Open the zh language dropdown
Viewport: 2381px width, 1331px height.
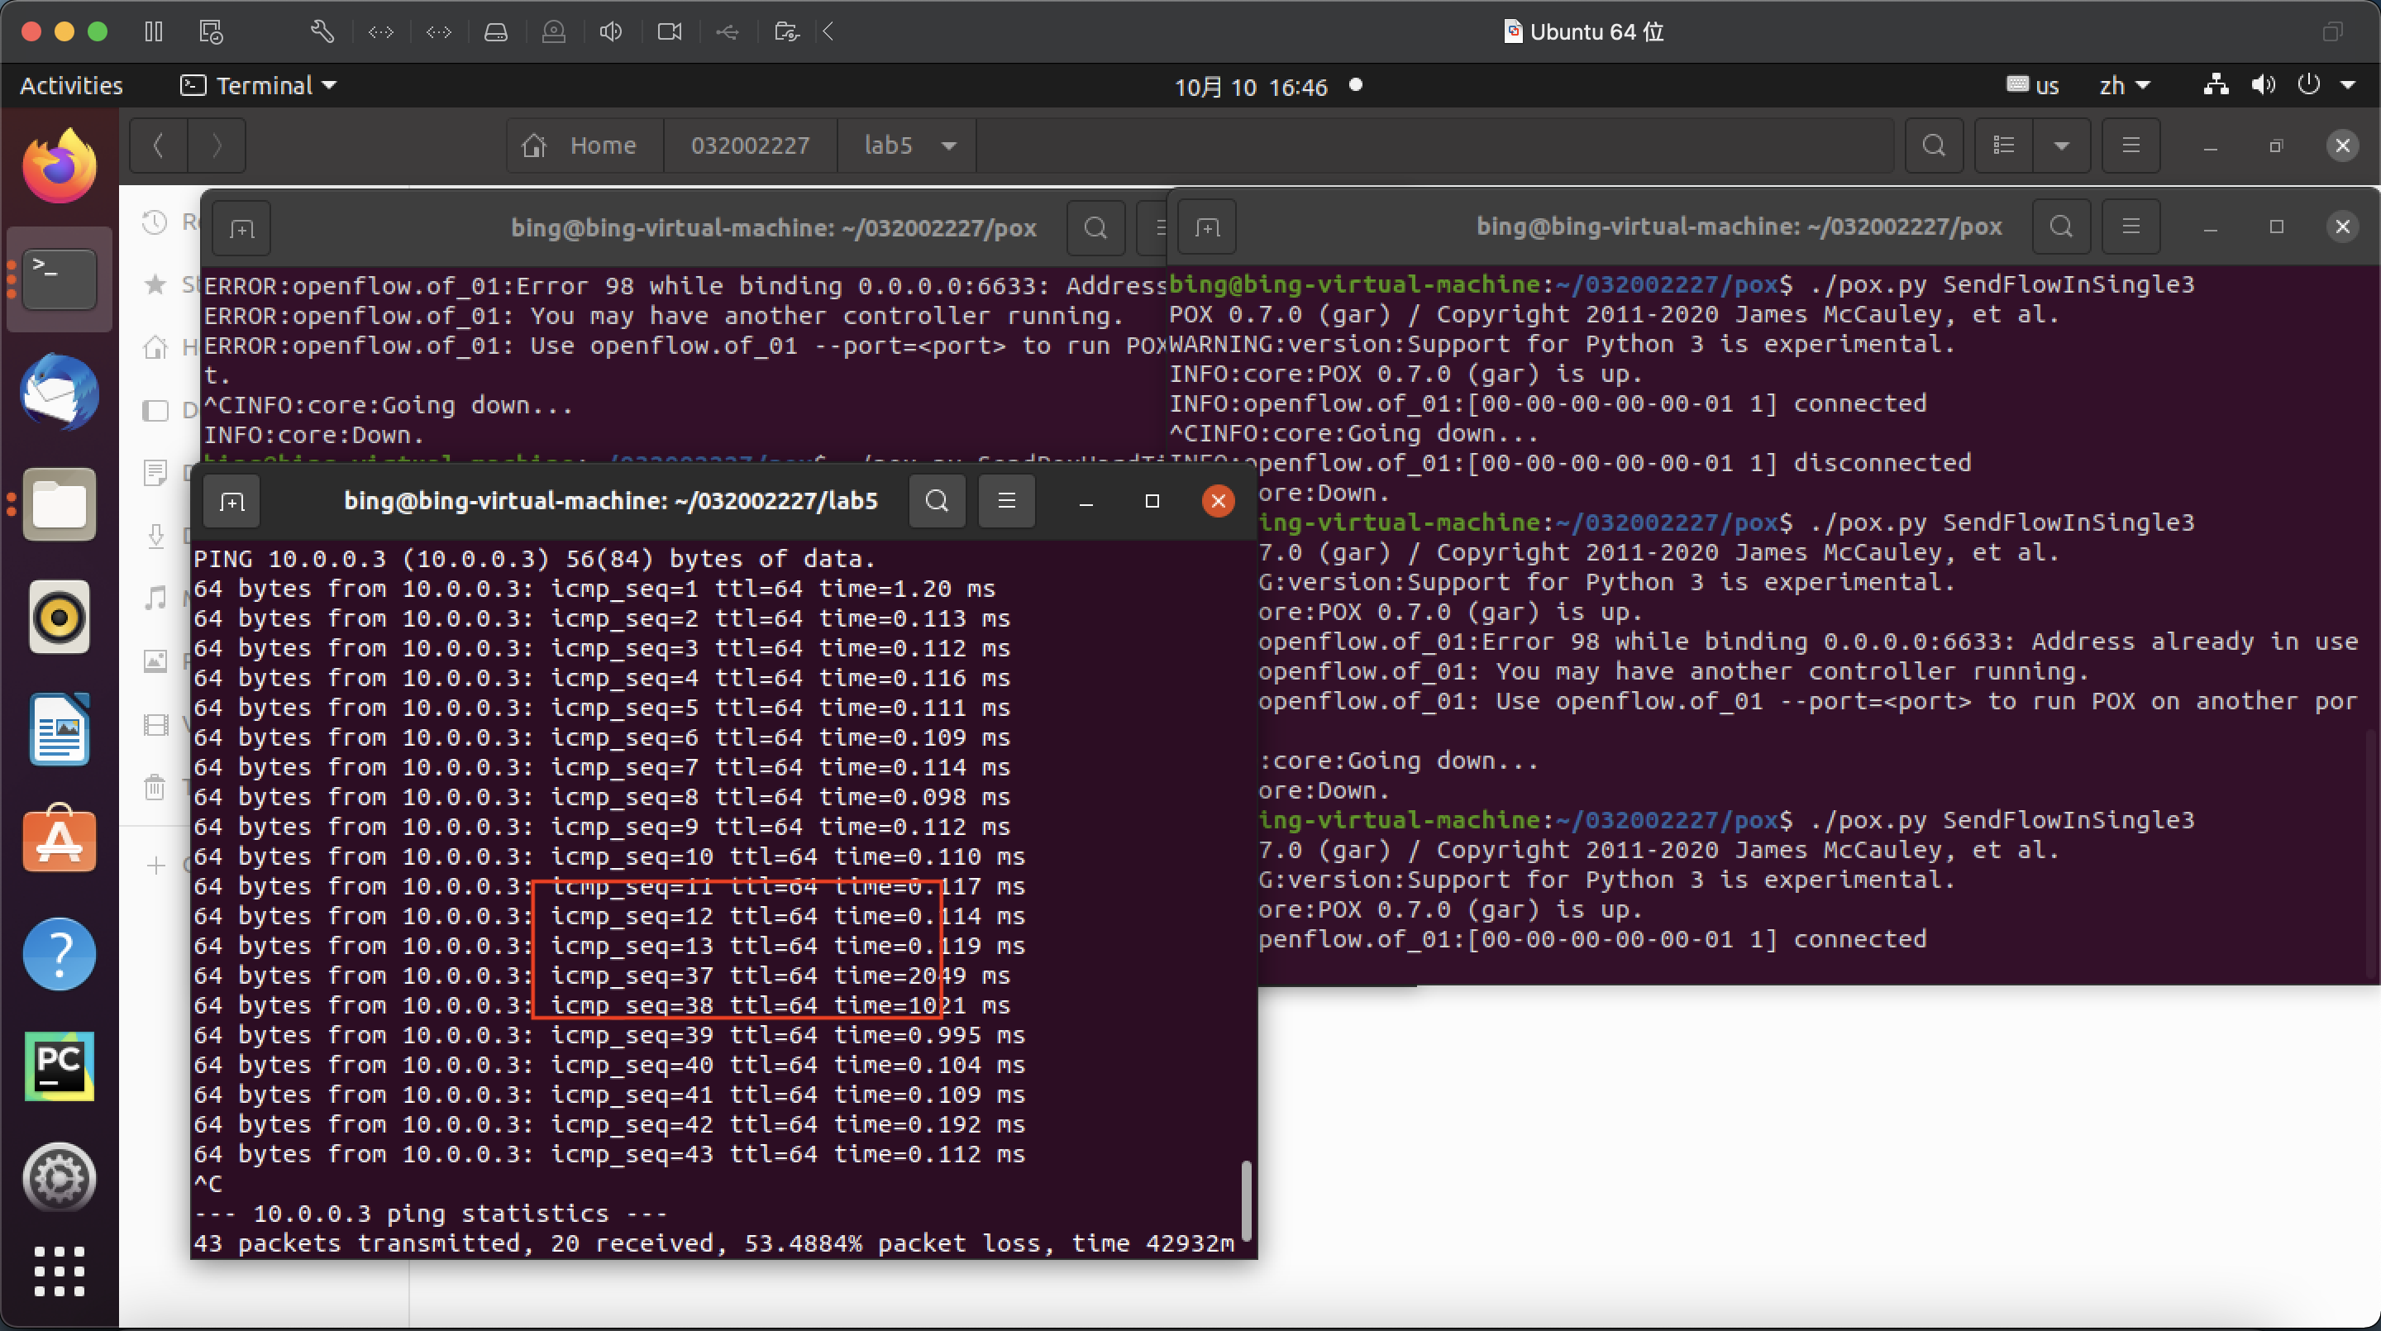pos(2124,86)
